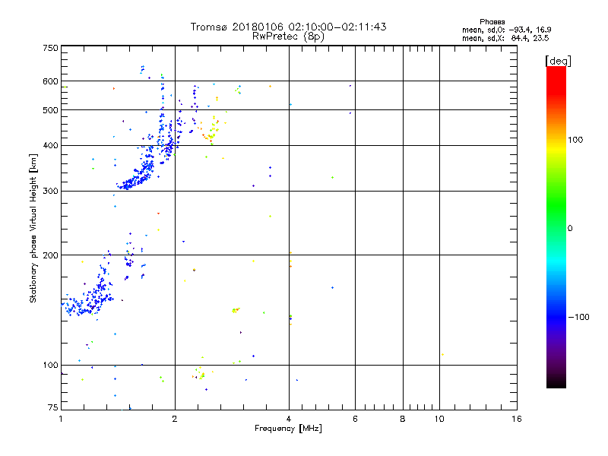Click the y-axis tick label '750'
This screenshot has width=608, height=456.
tap(50, 48)
